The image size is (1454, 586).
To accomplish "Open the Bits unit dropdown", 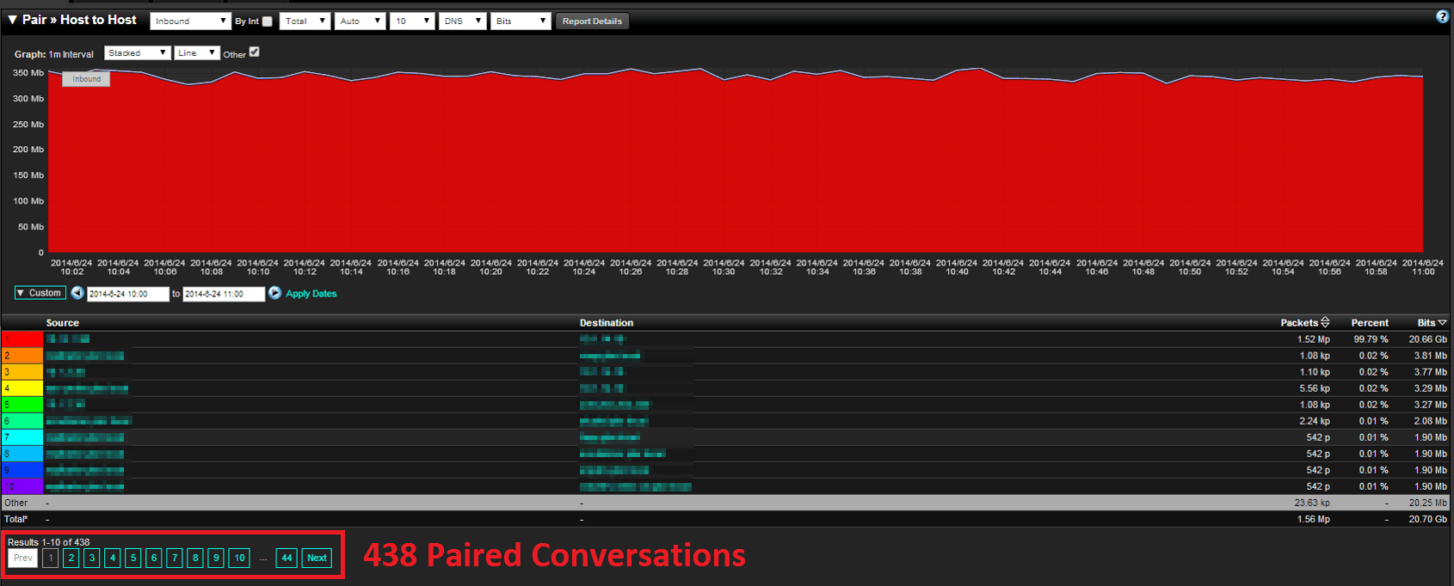I will [x=521, y=21].
